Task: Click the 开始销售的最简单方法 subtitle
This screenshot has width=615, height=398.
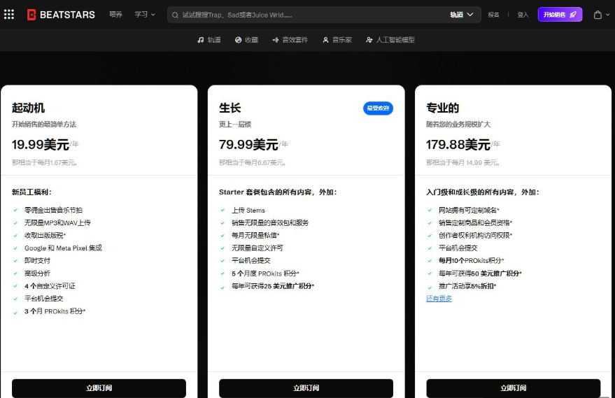Action: (44, 125)
